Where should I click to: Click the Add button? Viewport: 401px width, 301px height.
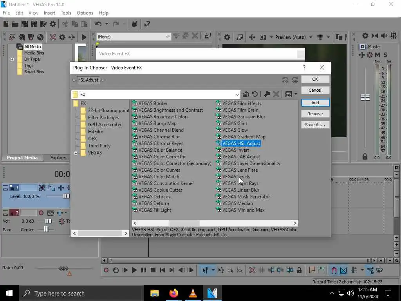(x=315, y=103)
